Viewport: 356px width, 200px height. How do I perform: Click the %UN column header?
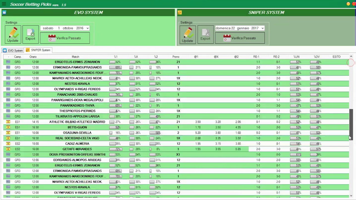point(296,57)
